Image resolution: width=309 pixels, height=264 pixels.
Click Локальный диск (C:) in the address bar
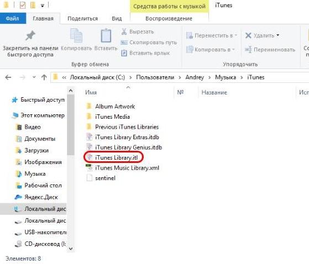(97, 77)
